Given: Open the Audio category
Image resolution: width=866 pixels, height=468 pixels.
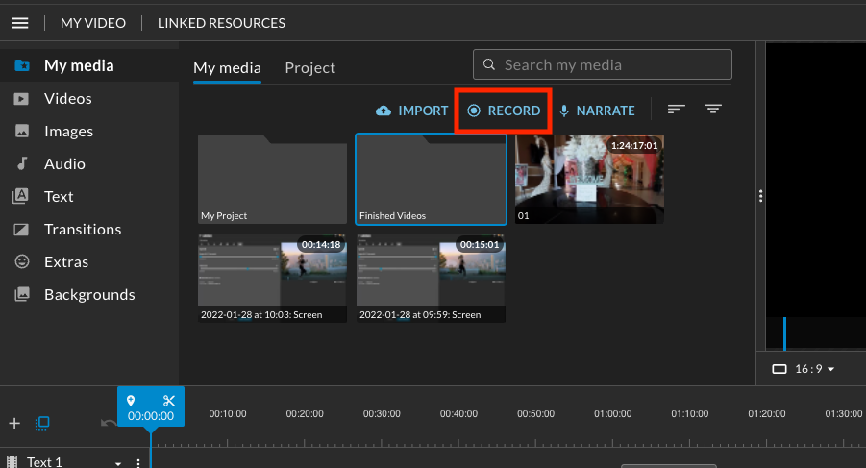Looking at the screenshot, I should 89,164.
